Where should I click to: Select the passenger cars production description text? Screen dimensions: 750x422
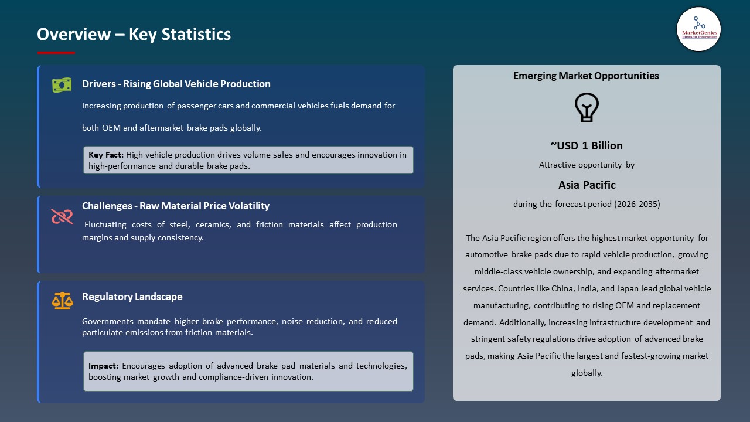coord(238,117)
